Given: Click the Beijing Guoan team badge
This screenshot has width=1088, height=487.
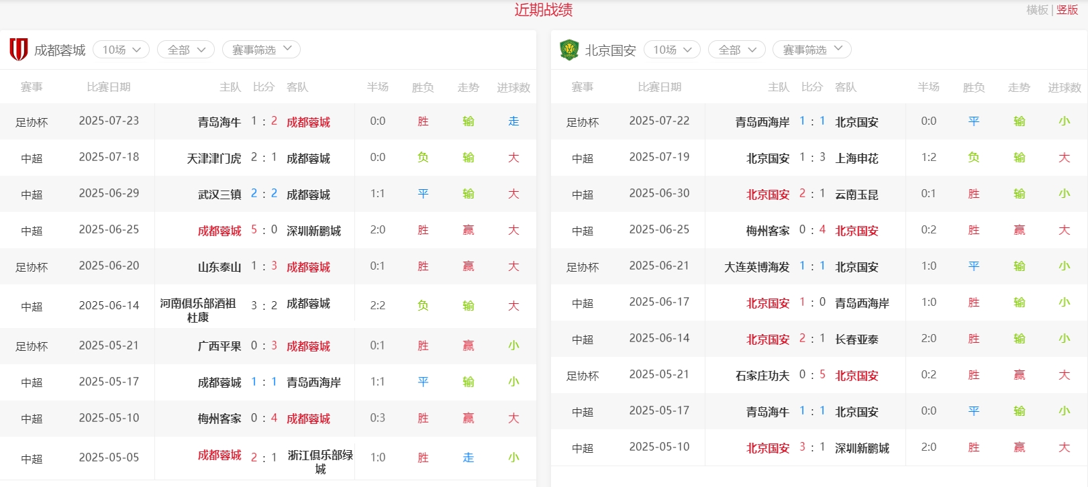Looking at the screenshot, I should [x=569, y=50].
